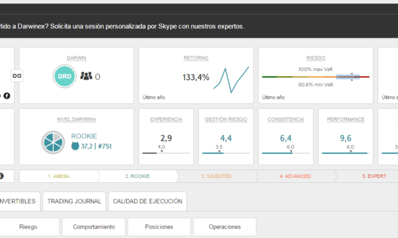Click the 6,4 consistencia score
Viewport: 398px width, 238px height.
point(286,138)
